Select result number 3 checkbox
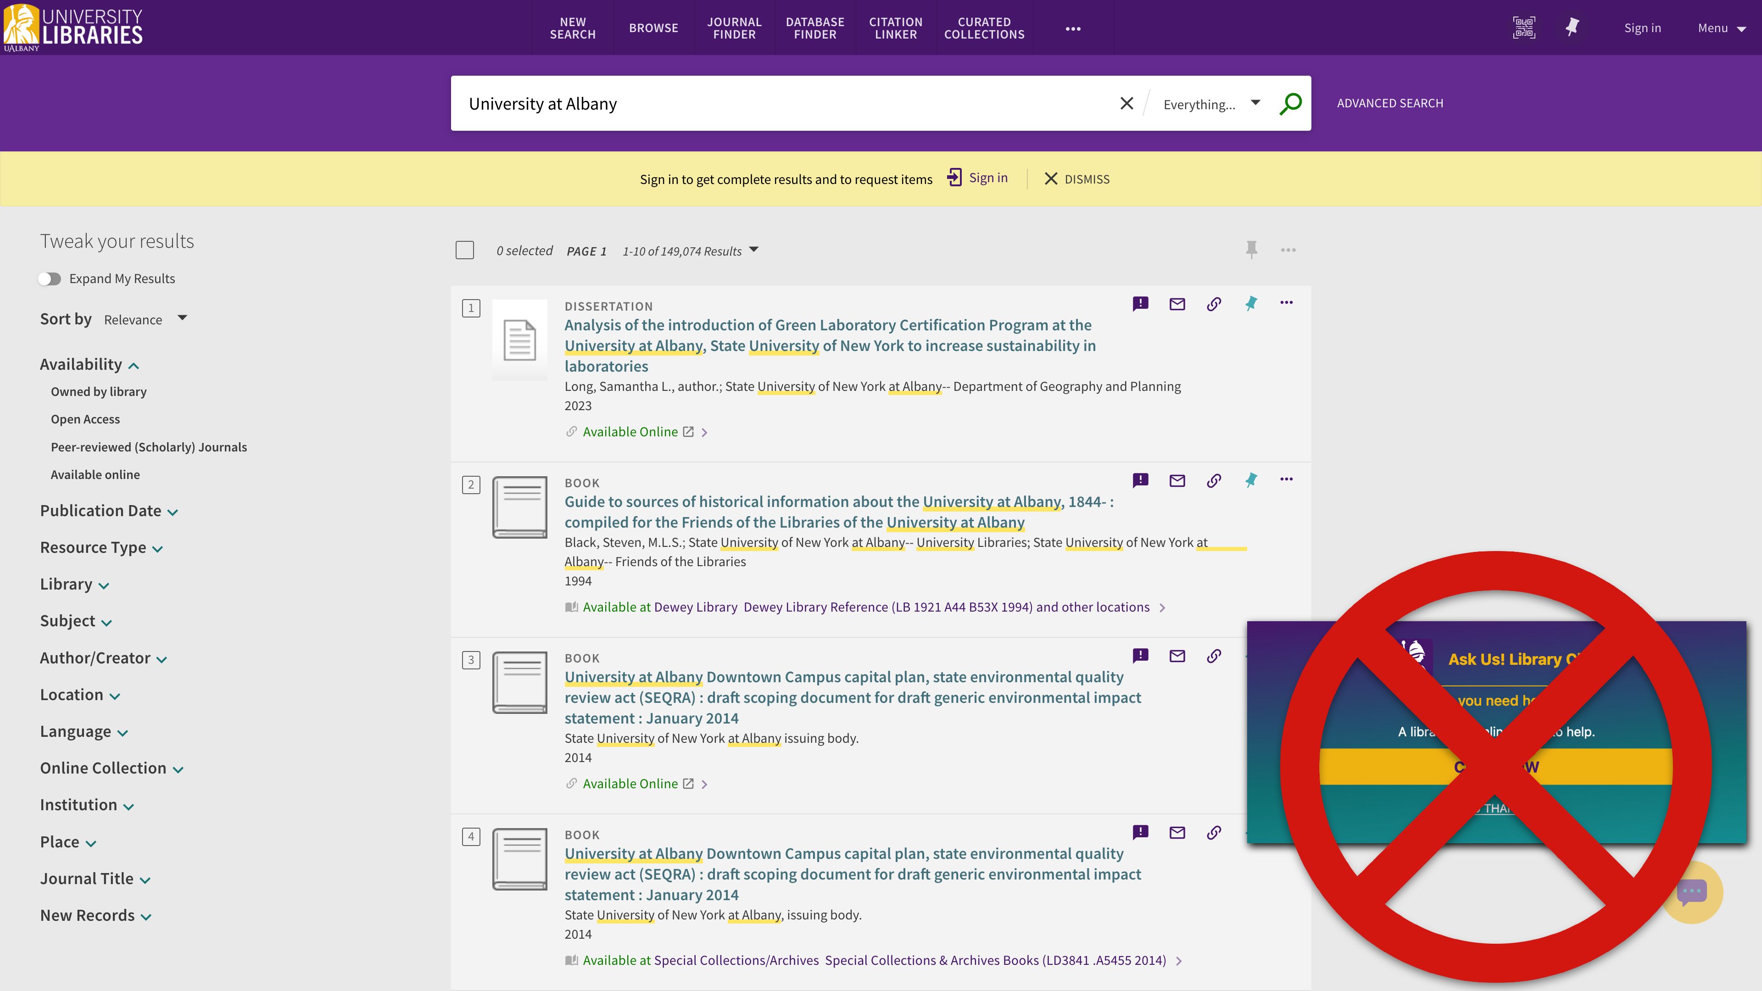The width and height of the screenshot is (1762, 991). coord(471,660)
